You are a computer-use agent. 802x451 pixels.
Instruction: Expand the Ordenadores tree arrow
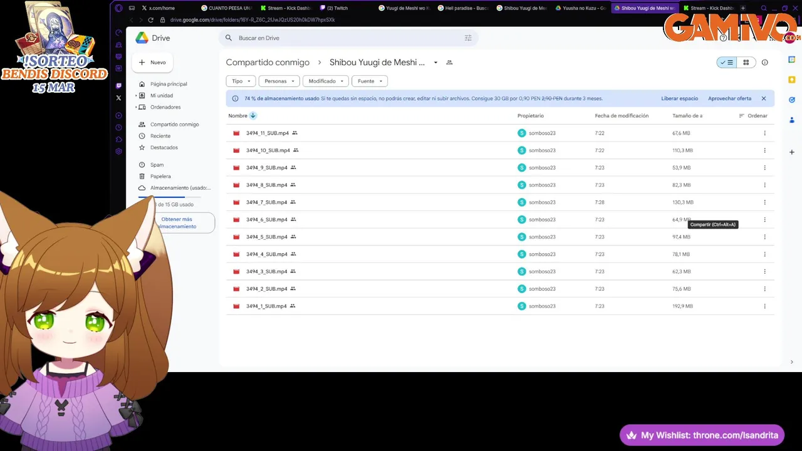pos(136,107)
